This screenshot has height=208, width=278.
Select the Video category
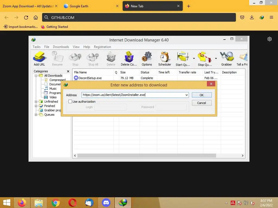[x=53, y=97]
